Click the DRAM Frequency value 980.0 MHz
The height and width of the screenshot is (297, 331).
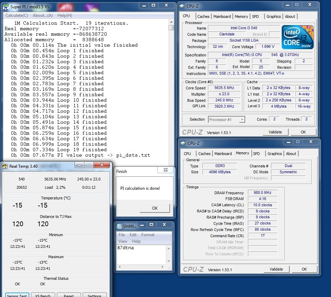(262, 192)
